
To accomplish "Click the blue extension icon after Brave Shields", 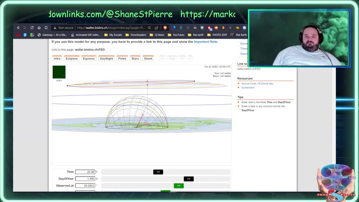I will [x=174, y=28].
